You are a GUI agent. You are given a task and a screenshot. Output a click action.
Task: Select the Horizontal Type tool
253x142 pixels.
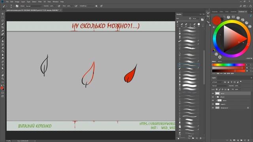point(3,65)
